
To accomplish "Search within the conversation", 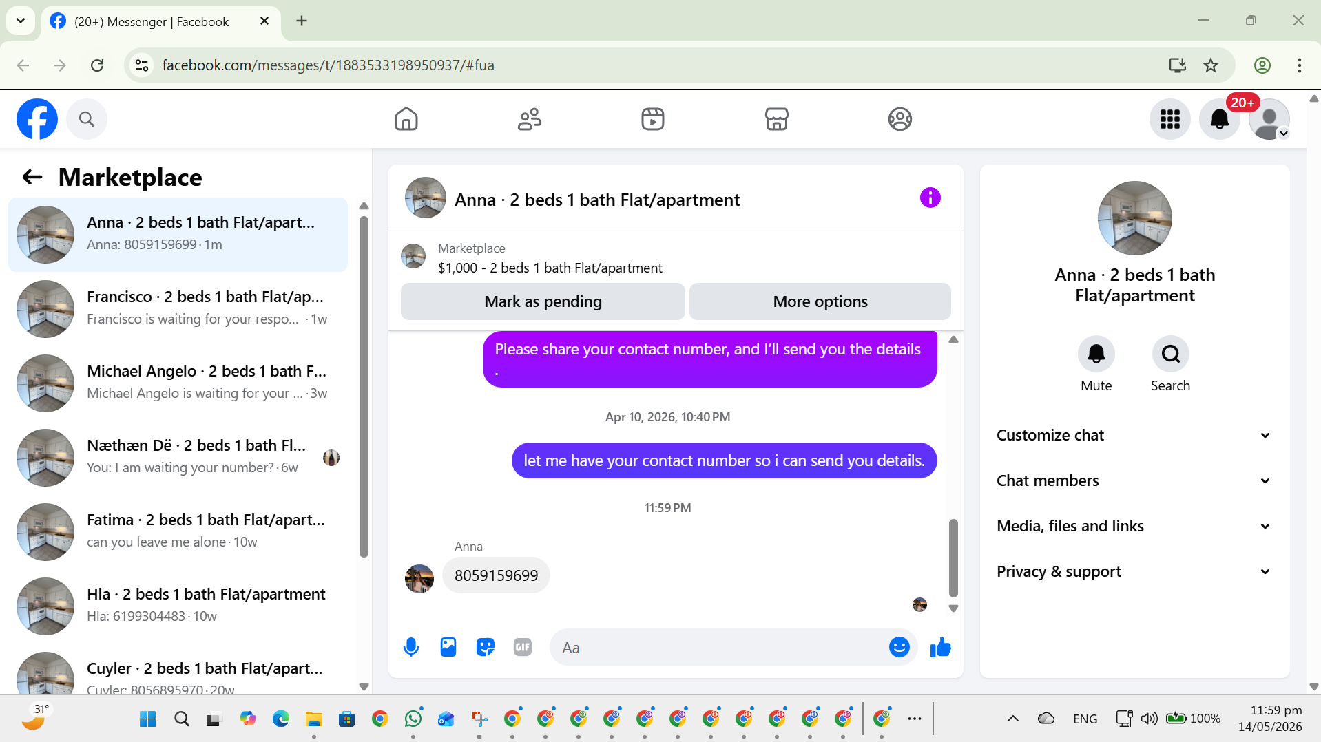I will (1170, 354).
